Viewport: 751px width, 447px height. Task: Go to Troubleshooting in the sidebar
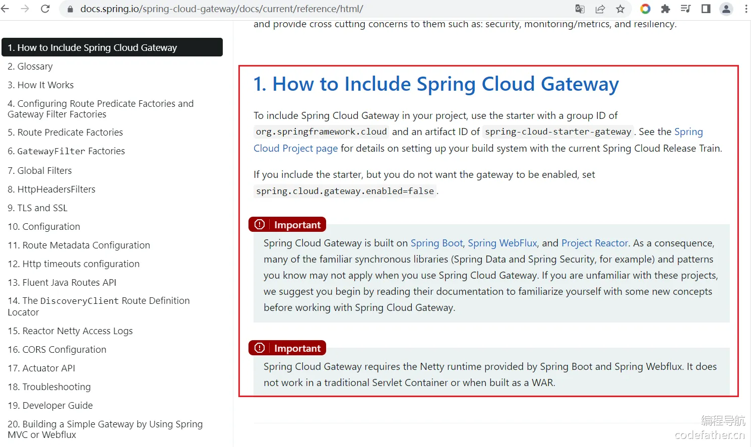click(49, 387)
